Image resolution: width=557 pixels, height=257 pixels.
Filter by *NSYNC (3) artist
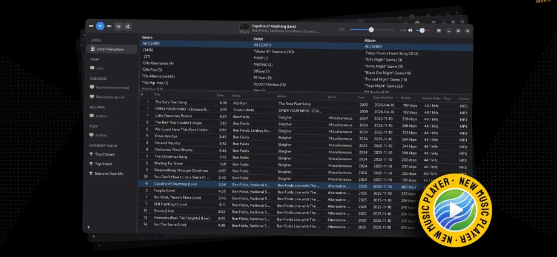click(x=263, y=65)
